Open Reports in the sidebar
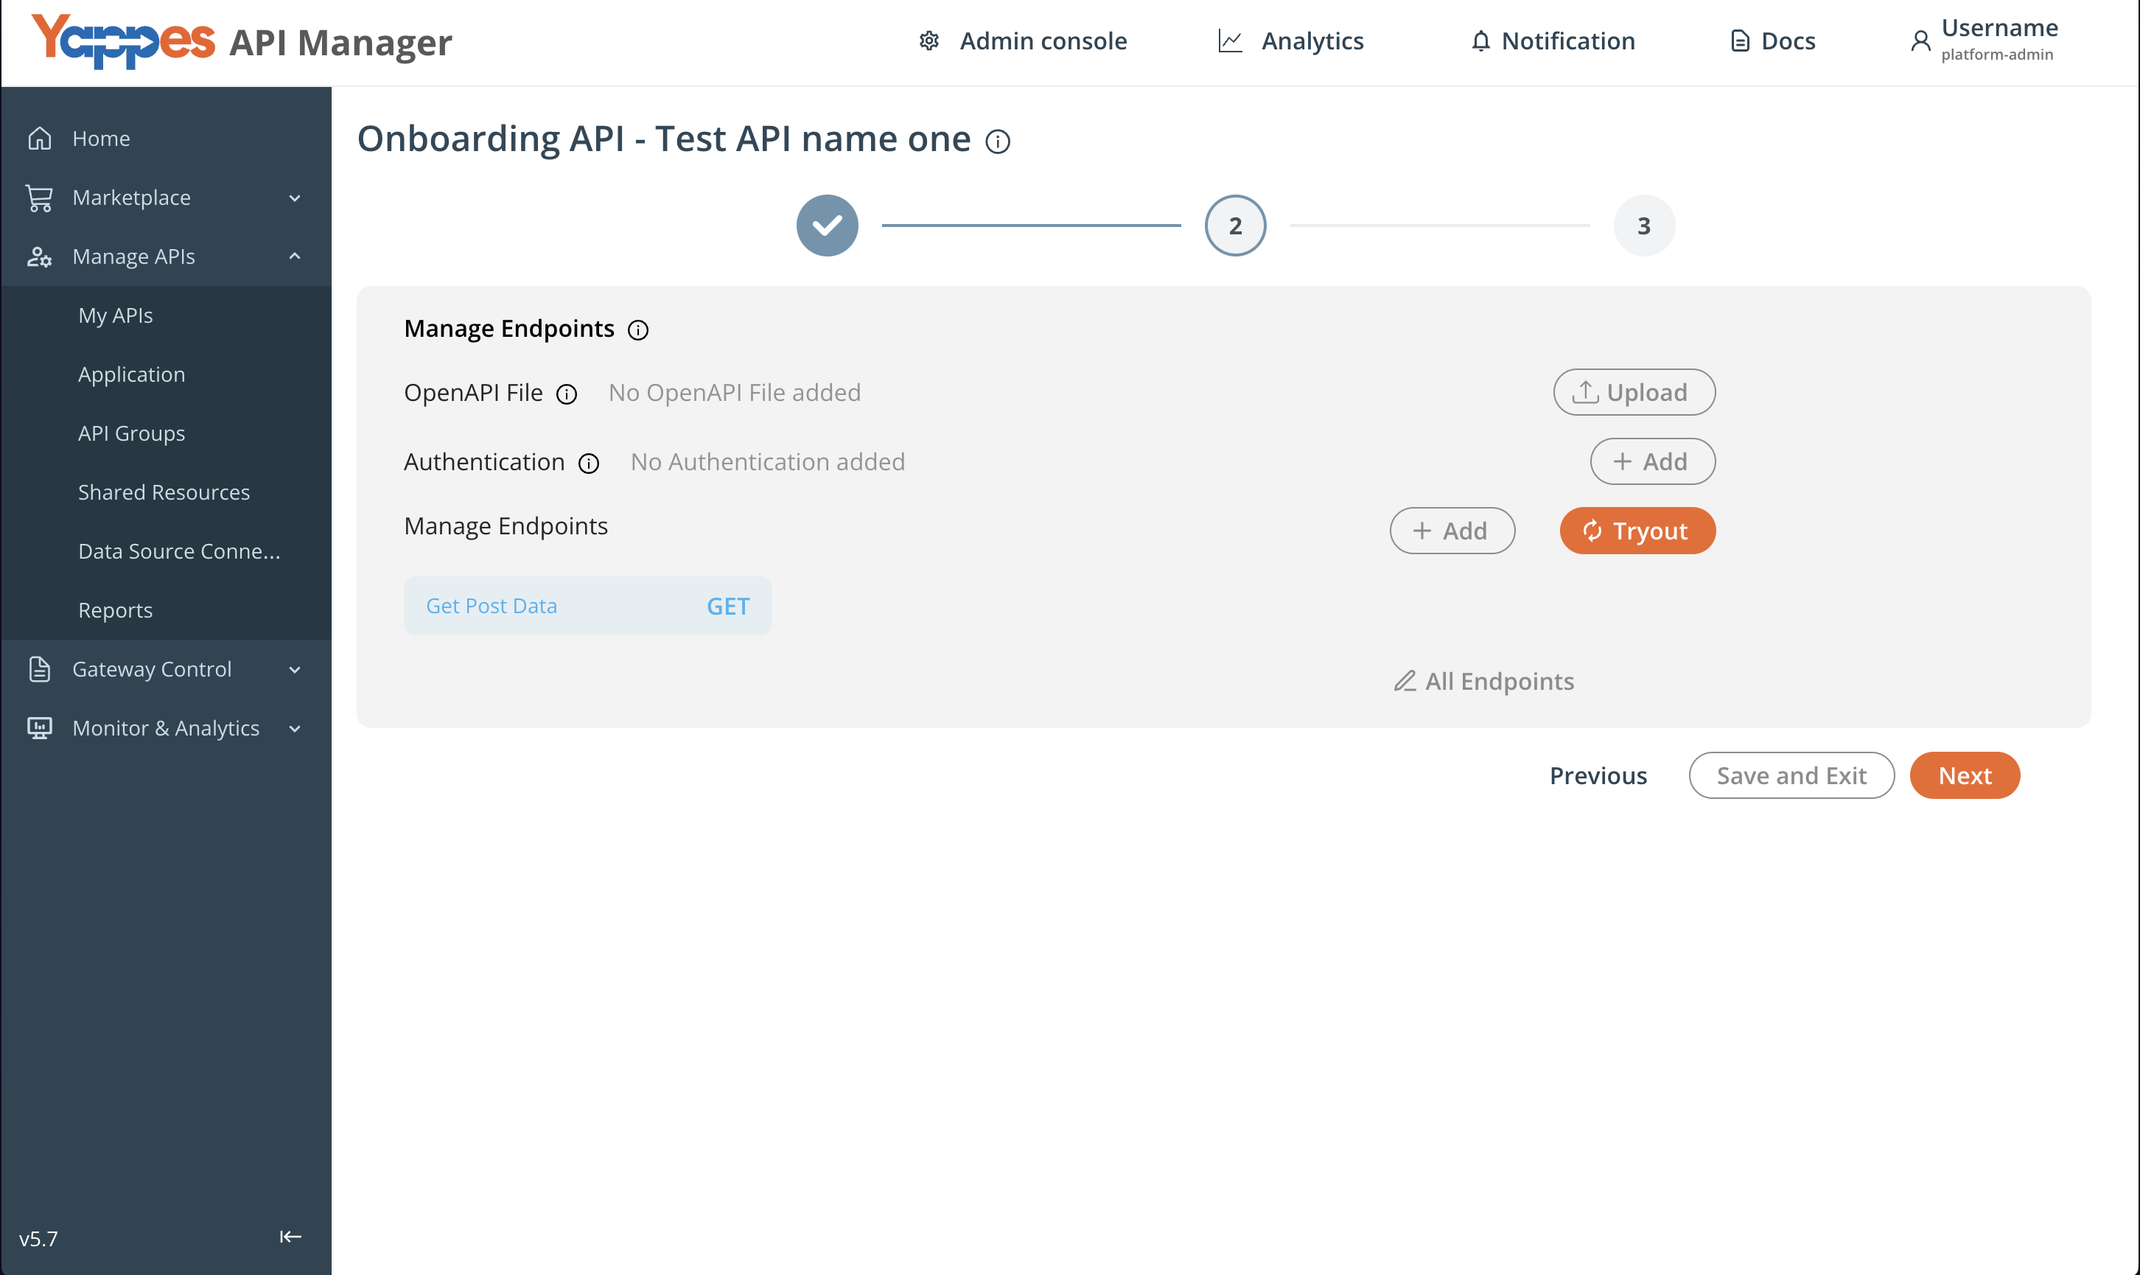The image size is (2140, 1275). (166, 610)
